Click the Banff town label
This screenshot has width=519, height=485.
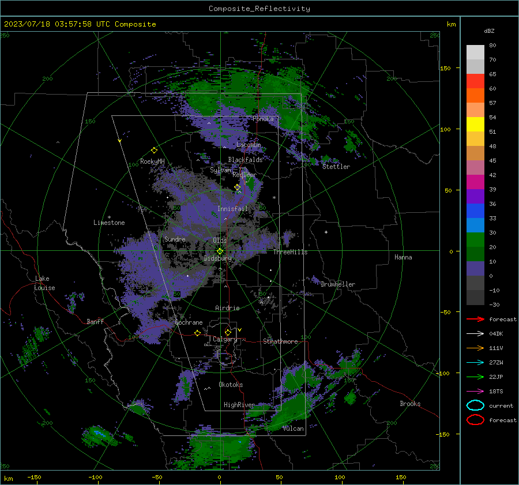pos(95,322)
